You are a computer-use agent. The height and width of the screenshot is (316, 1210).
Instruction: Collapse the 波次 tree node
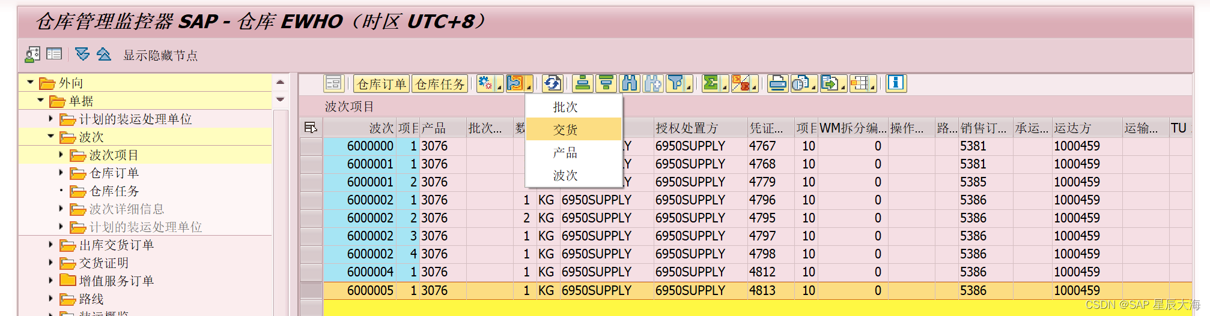coord(50,136)
